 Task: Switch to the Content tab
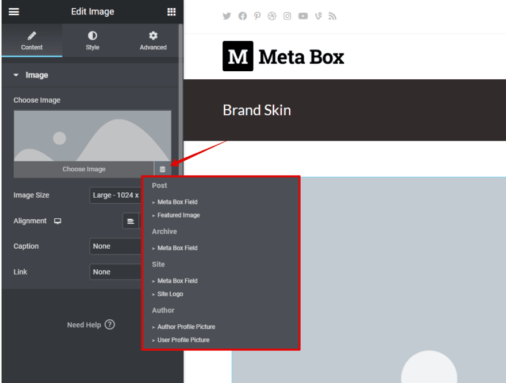(32, 41)
